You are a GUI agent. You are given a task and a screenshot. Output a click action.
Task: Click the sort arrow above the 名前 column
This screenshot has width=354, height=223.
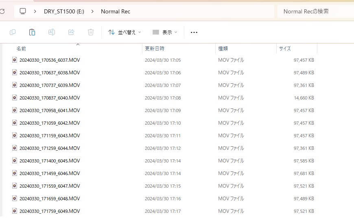(x=78, y=44)
